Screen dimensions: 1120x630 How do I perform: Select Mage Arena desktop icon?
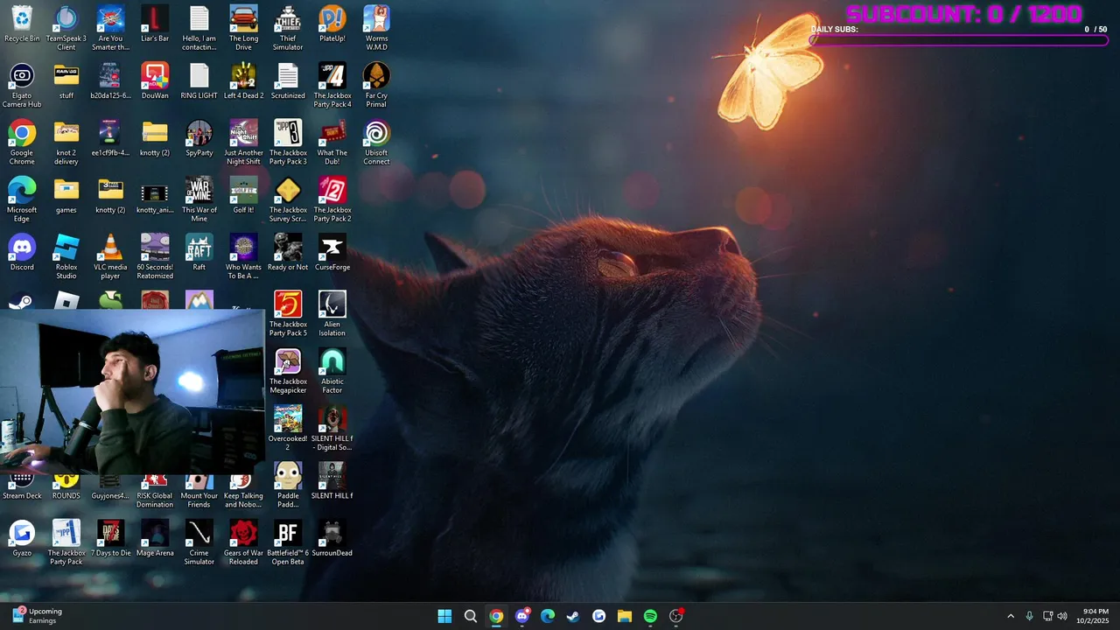(x=155, y=539)
